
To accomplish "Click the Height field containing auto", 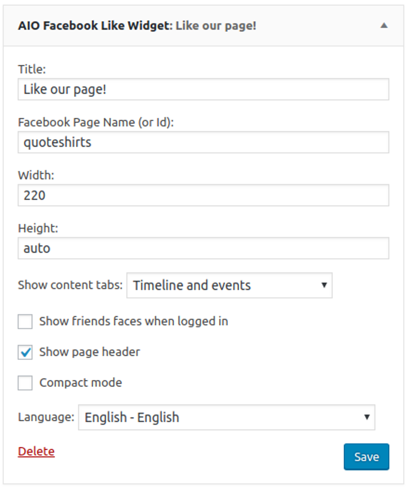I will tap(203, 248).
